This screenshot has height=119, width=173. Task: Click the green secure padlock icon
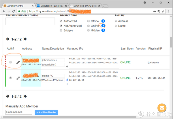pos(19,11)
